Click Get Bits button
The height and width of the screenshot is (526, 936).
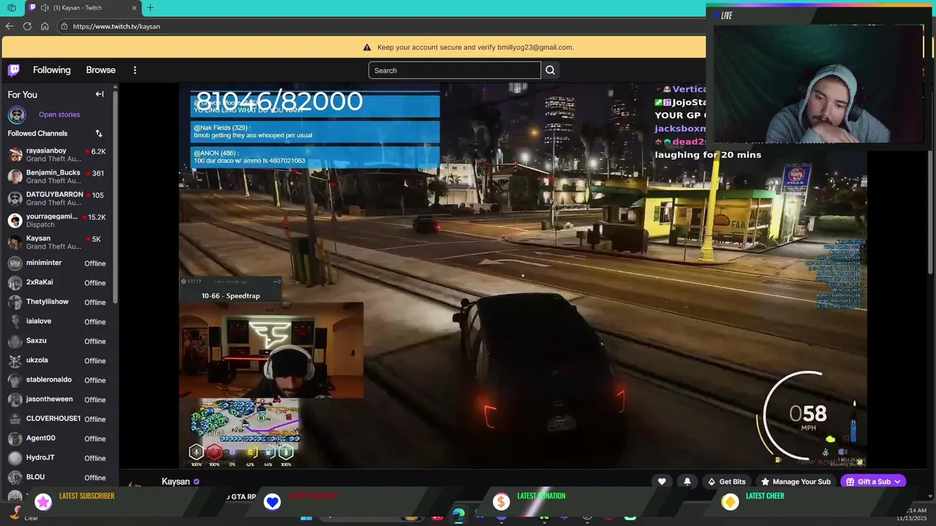727,481
